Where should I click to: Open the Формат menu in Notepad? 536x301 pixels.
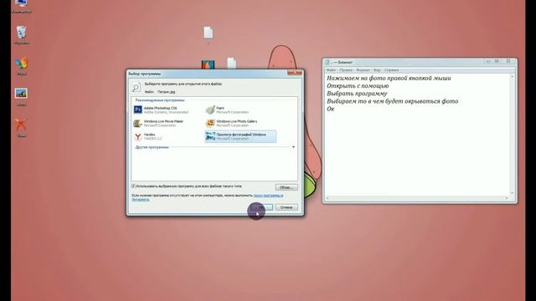pyautogui.click(x=363, y=70)
